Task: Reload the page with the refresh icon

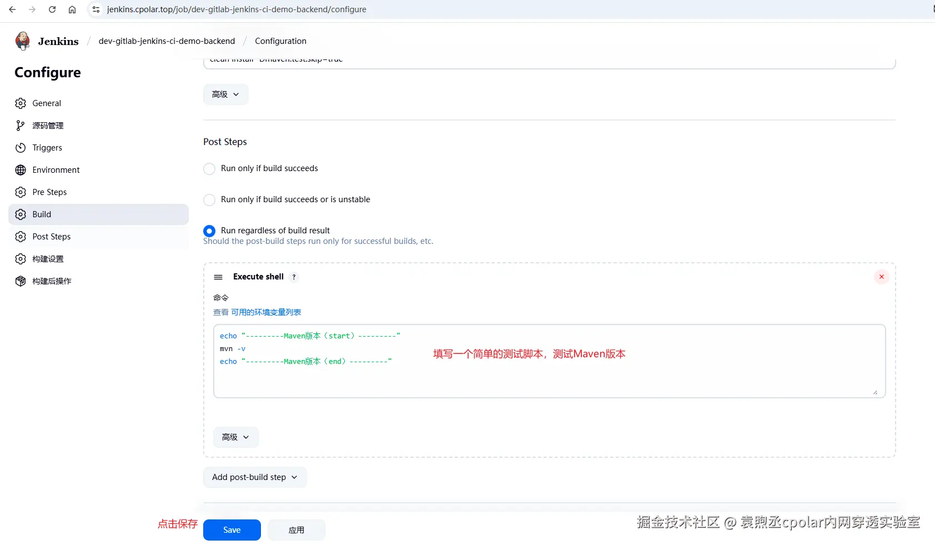Action: pyautogui.click(x=52, y=9)
